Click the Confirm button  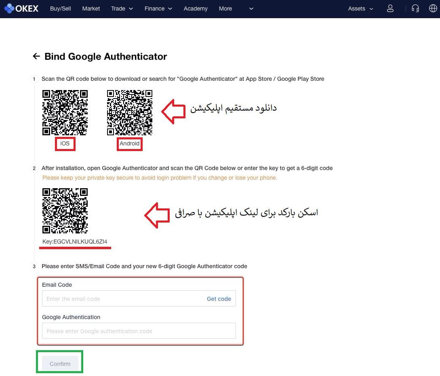60,363
